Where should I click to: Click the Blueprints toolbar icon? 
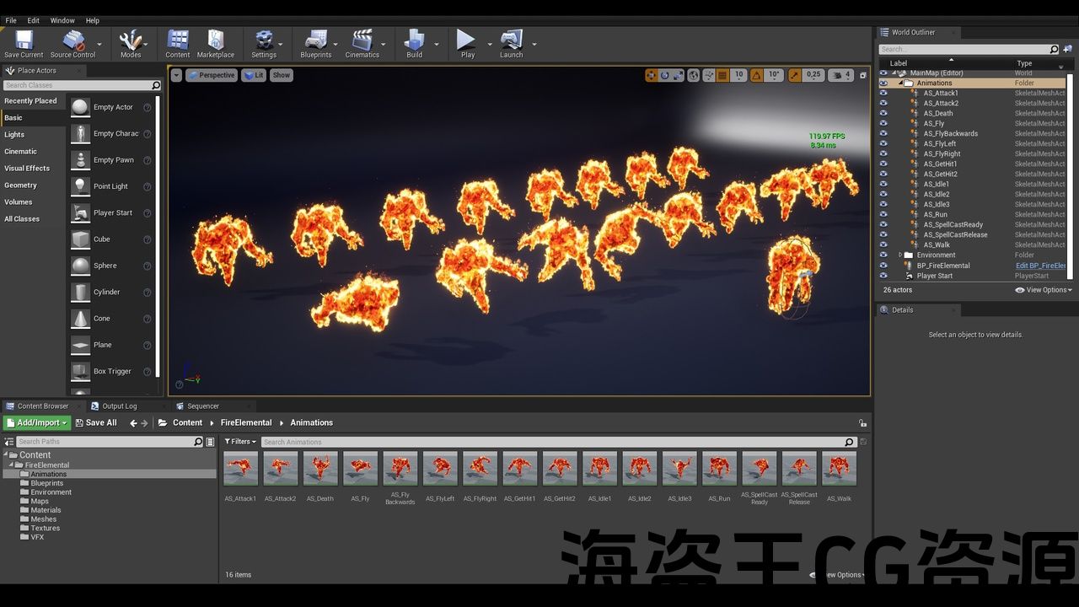coord(316,42)
